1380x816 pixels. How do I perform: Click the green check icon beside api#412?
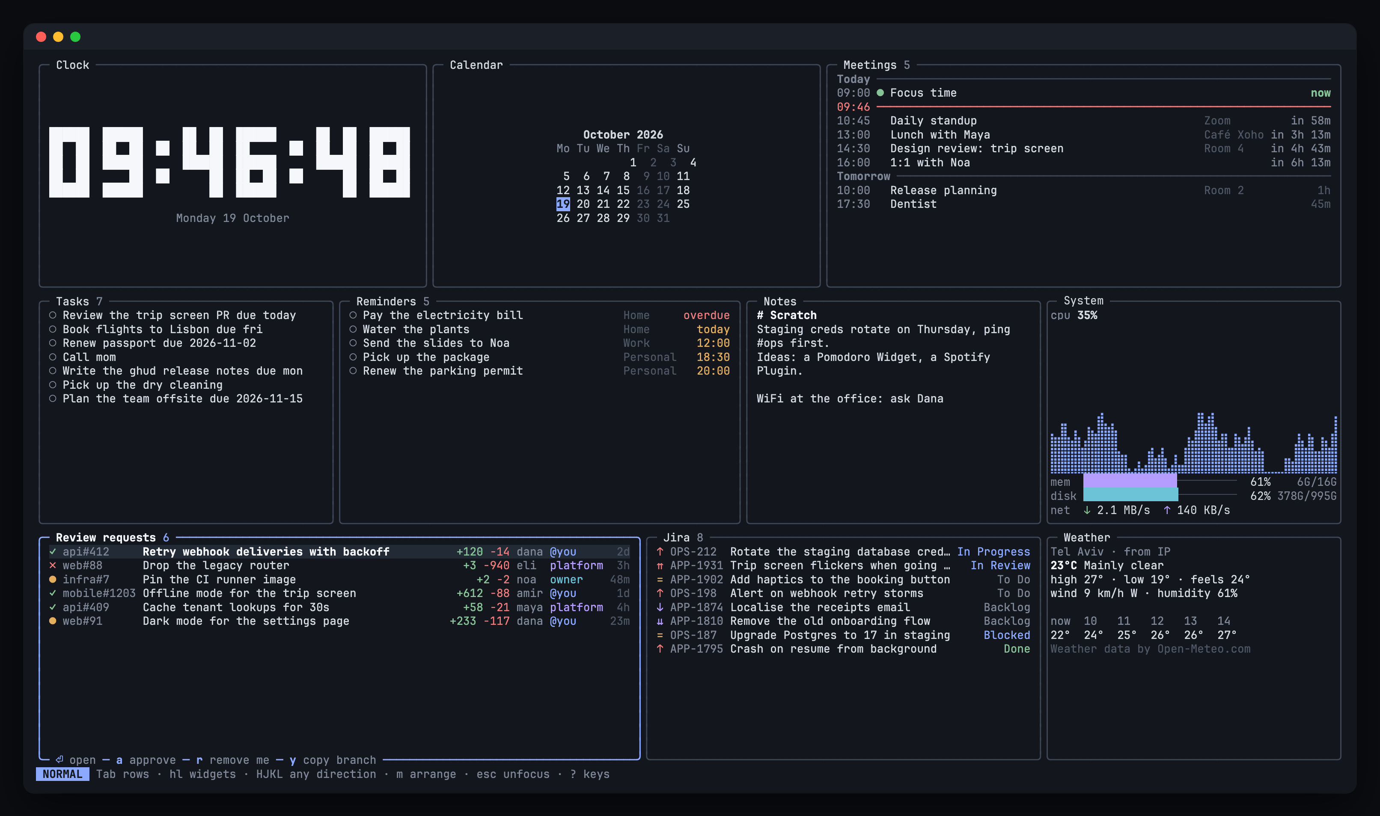(53, 552)
